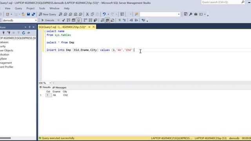Switch output to Results to Grid

point(107,20)
